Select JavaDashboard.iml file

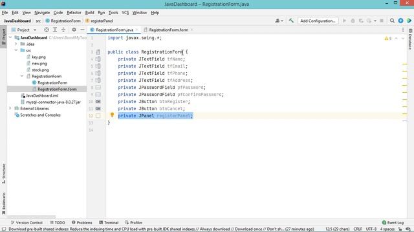(42, 95)
